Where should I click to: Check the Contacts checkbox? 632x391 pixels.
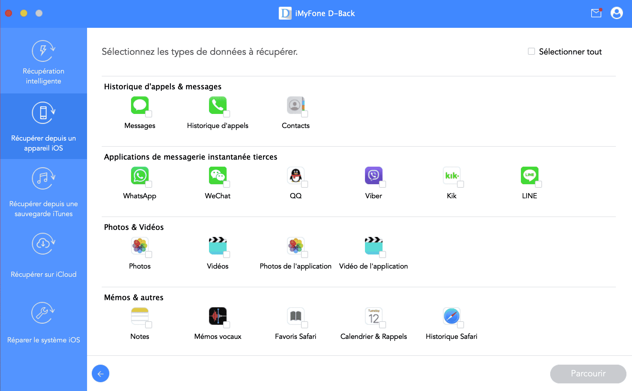(305, 114)
